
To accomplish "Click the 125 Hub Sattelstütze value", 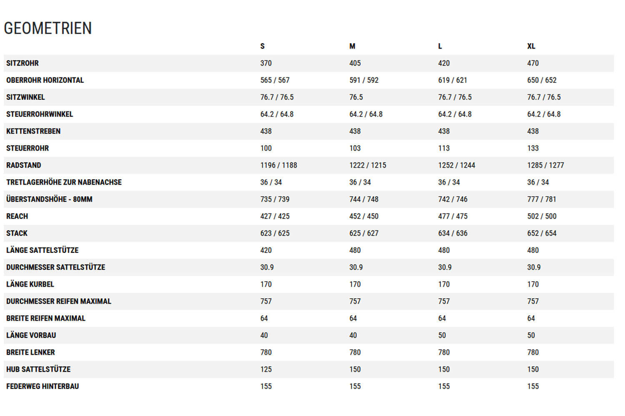I will click(x=266, y=369).
